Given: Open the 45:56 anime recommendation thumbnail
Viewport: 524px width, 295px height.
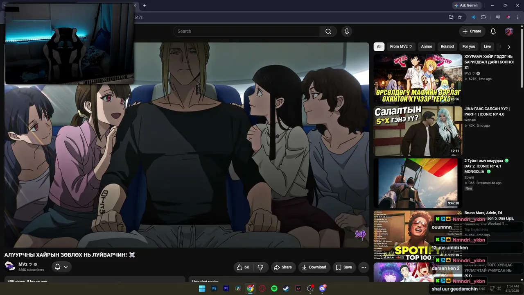Looking at the screenshot, I should [418, 79].
